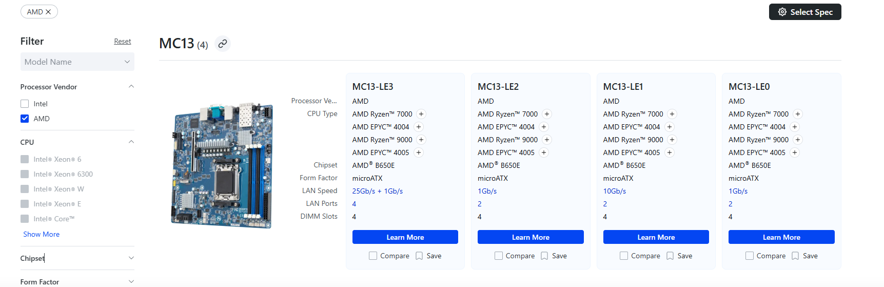The image size is (884, 287).
Task: Collapse the Processor Vendor filter section
Action: (131, 87)
